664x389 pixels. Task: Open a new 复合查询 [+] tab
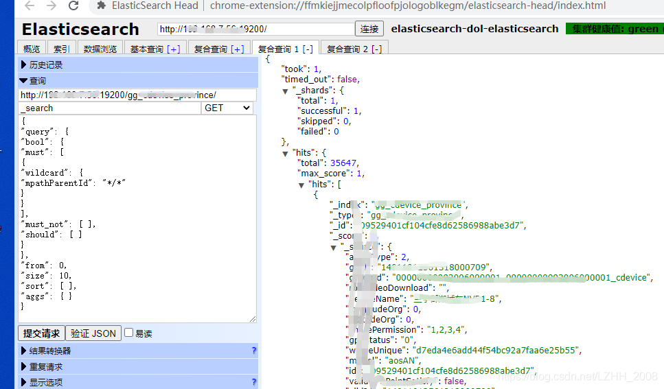219,49
